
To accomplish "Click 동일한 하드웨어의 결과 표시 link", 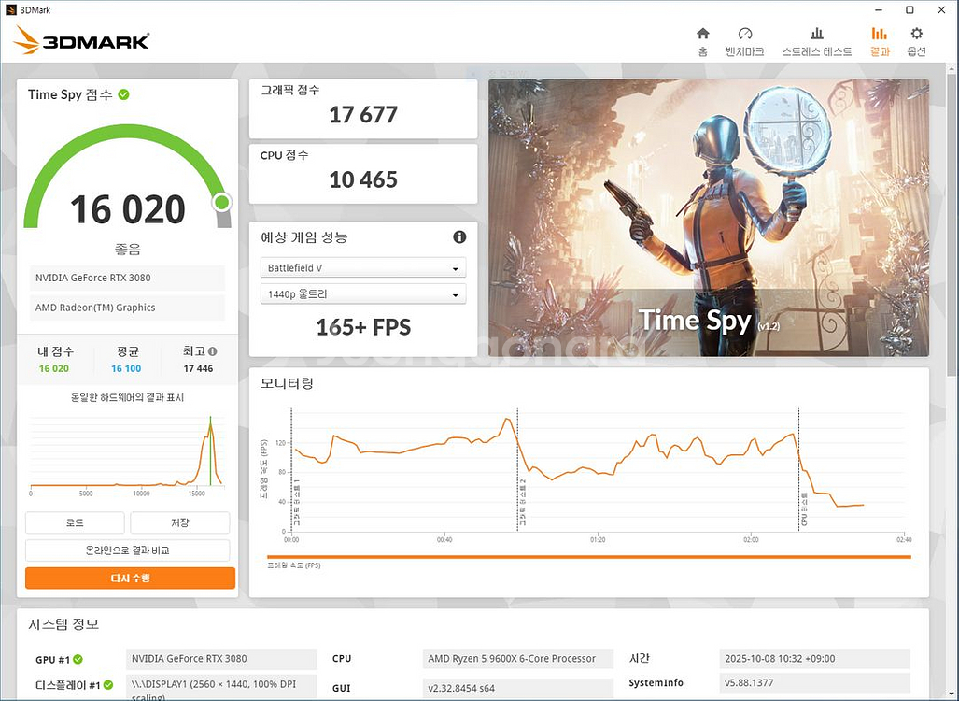I will [128, 395].
